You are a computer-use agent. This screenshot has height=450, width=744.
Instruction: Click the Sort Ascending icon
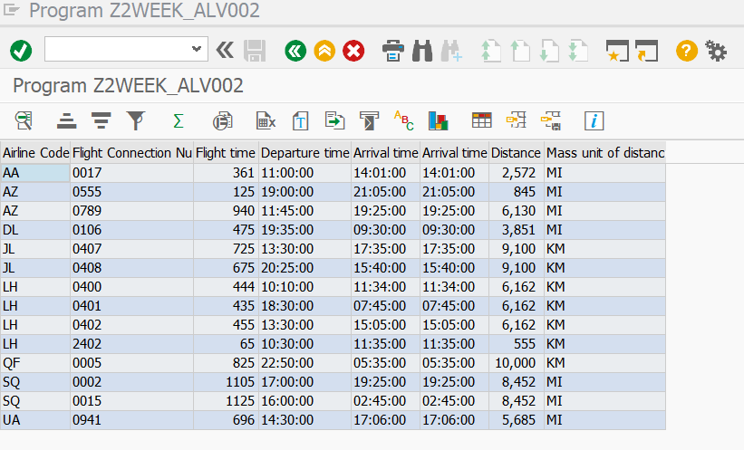click(66, 121)
